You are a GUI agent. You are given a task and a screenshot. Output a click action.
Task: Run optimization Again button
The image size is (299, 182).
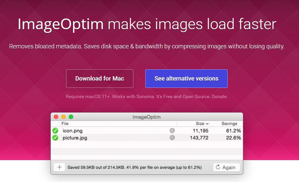click(x=226, y=167)
